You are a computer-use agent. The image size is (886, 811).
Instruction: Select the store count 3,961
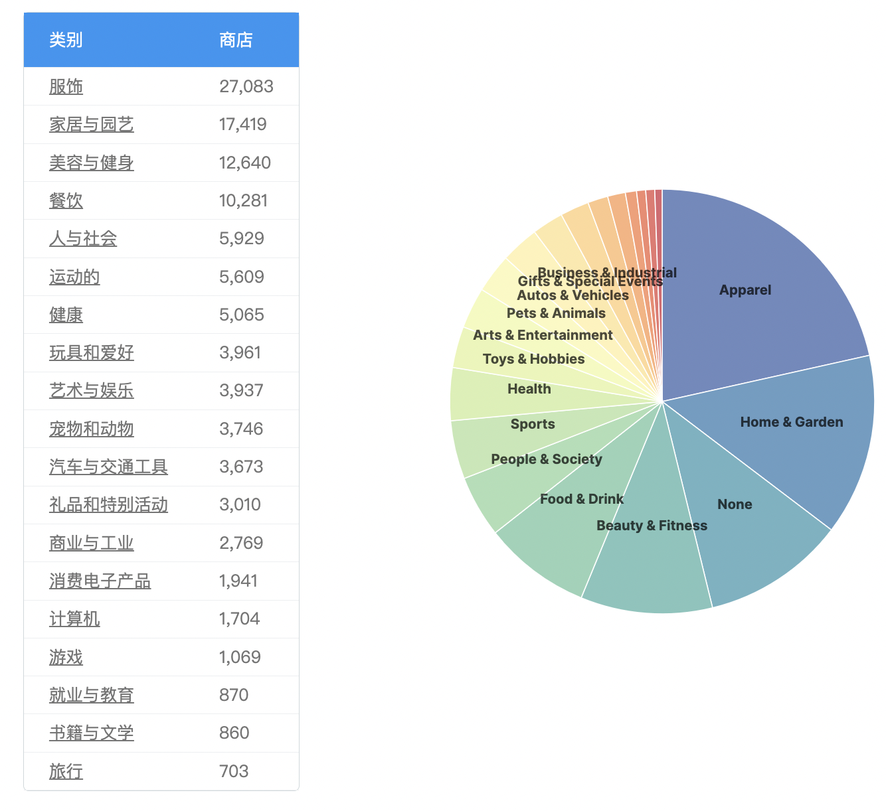click(x=240, y=352)
